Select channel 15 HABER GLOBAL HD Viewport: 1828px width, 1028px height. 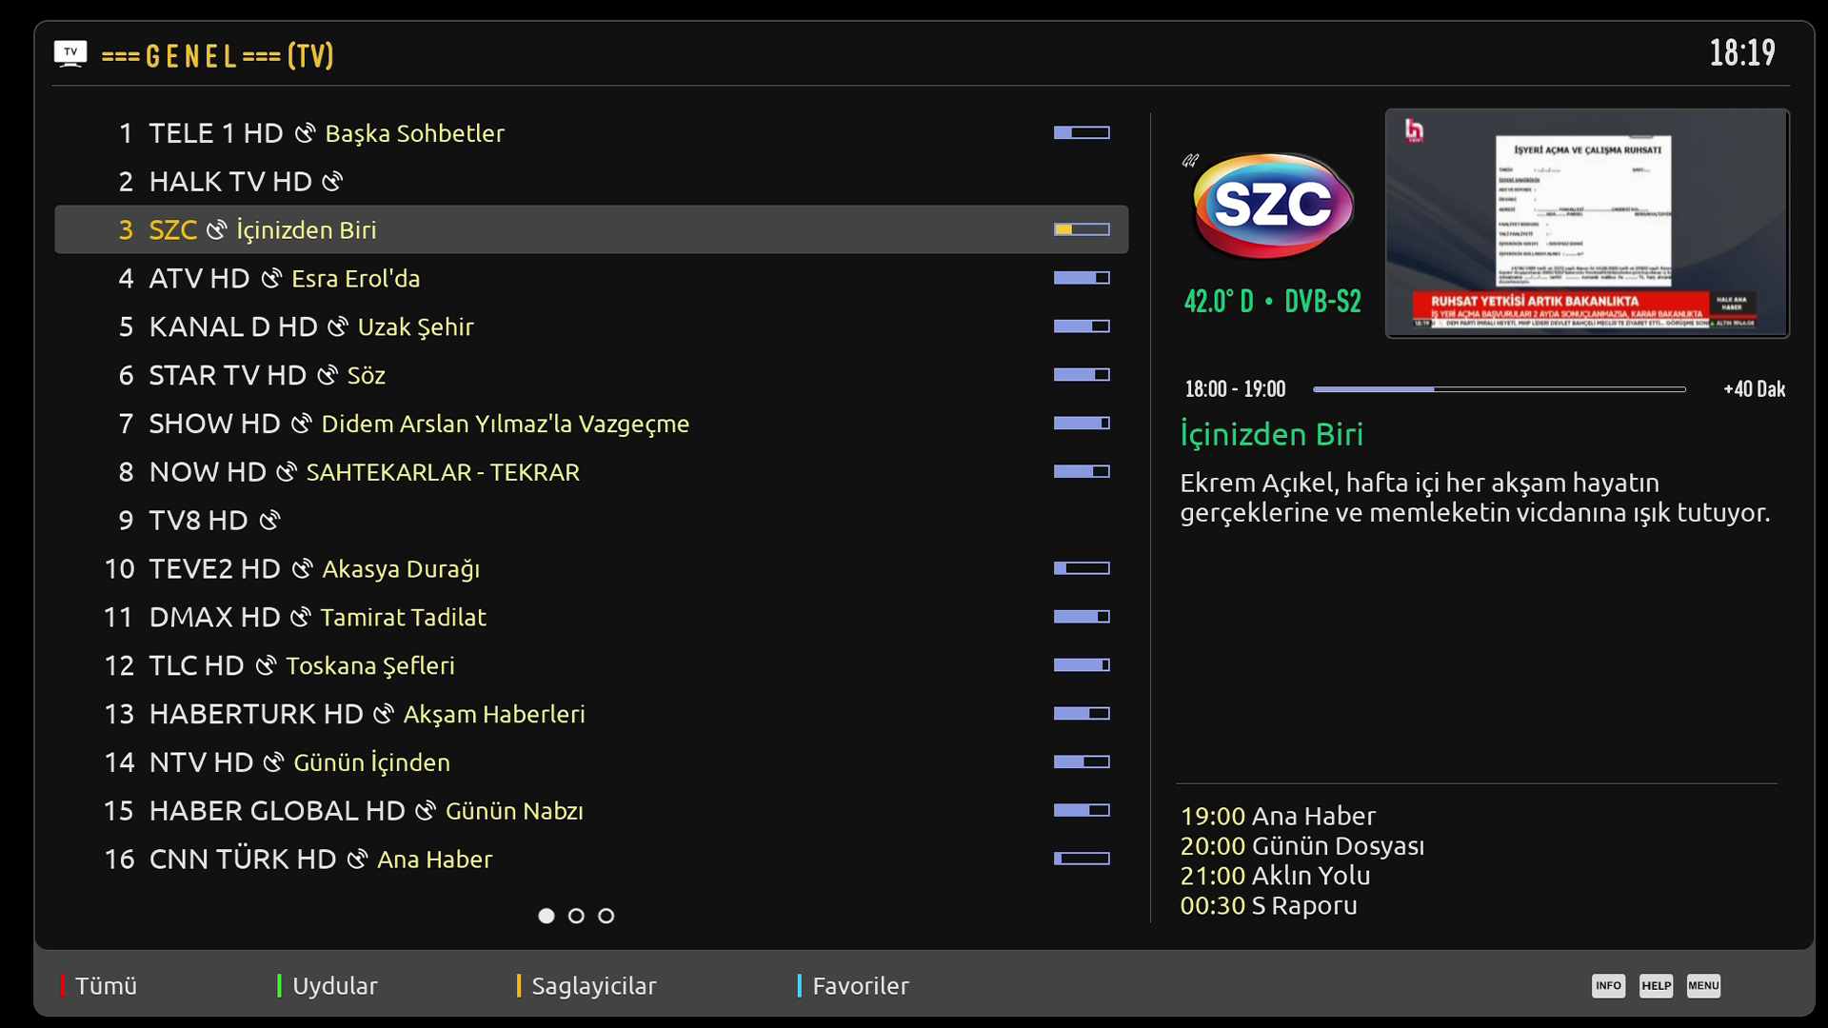(x=591, y=811)
